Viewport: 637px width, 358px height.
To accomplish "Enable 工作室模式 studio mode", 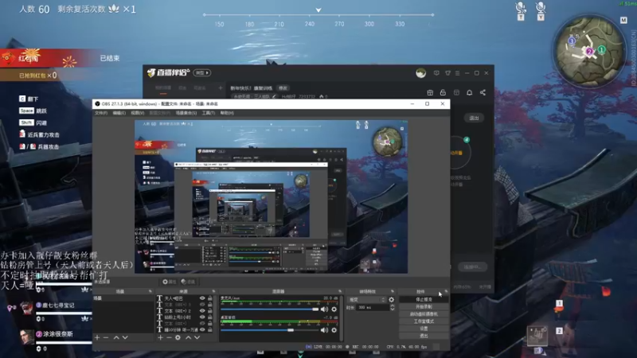I will [424, 321].
